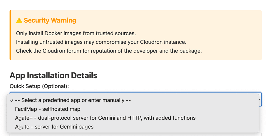Click the yellow warning triangle icon
The width and height of the screenshot is (272, 136).
click(19, 20)
